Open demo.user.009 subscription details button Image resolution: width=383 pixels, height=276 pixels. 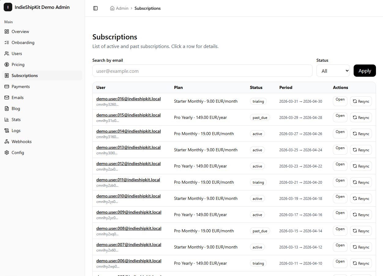[x=340, y=215]
